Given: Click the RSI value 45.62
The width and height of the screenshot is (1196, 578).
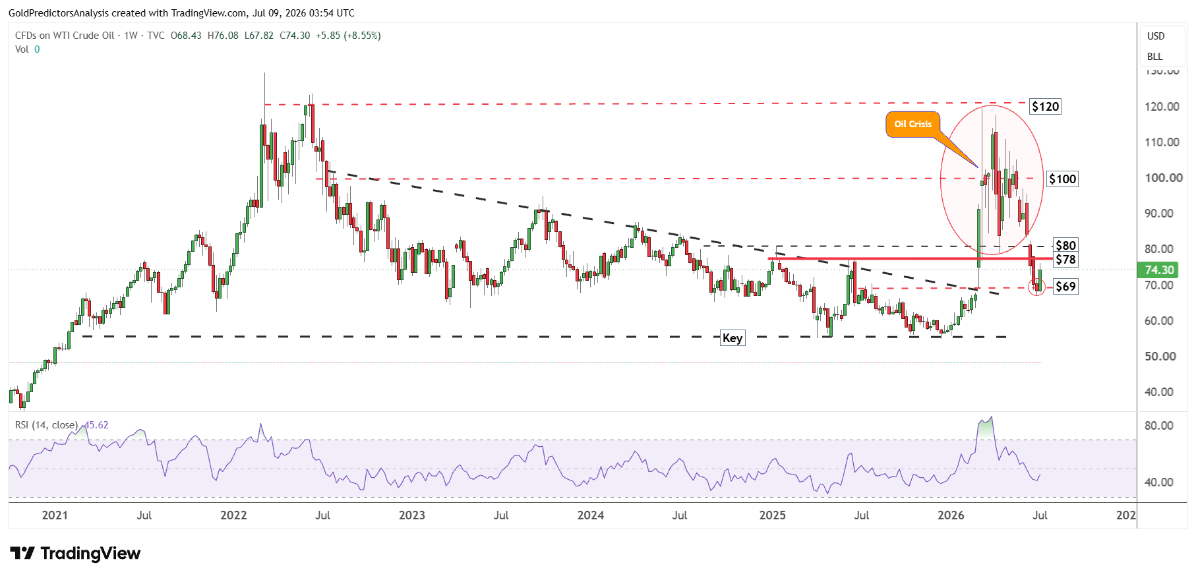Looking at the screenshot, I should click(96, 425).
